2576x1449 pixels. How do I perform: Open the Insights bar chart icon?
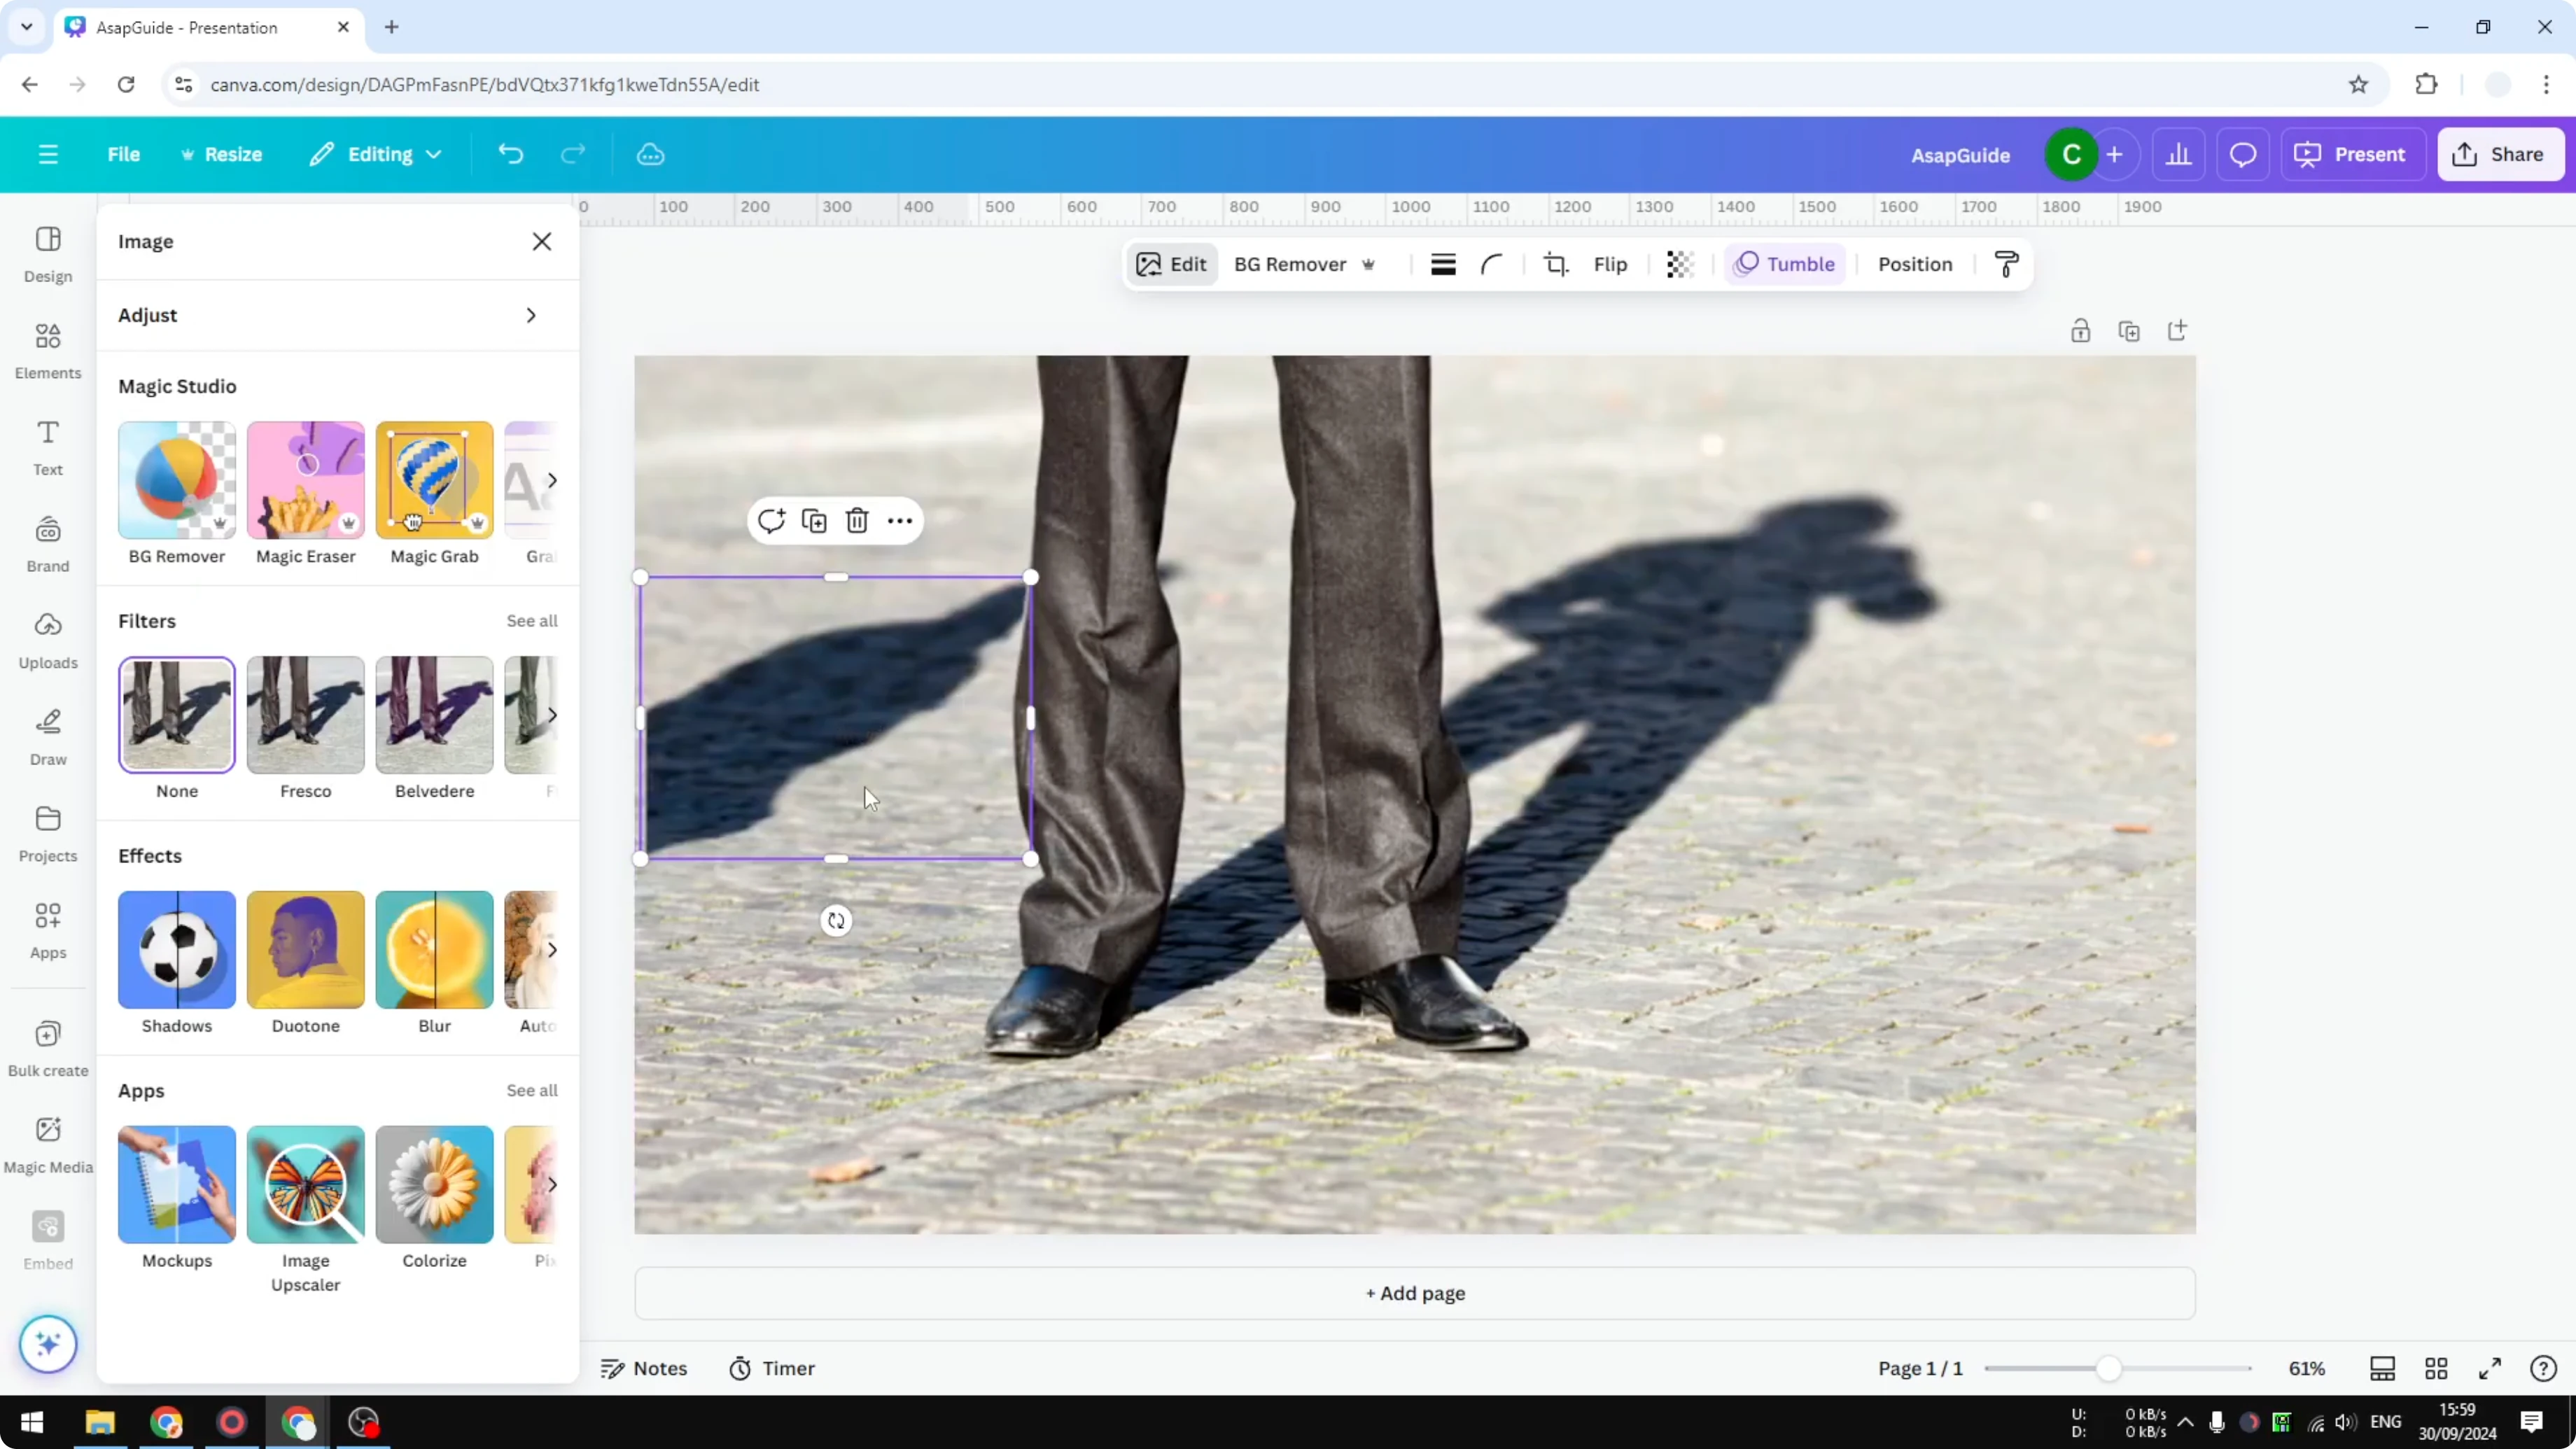coord(2179,155)
